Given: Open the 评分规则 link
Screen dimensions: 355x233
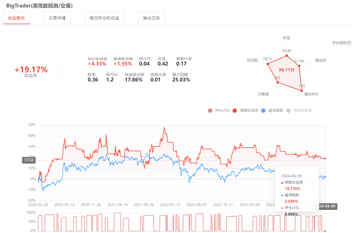Looking at the screenshot, I should [339, 43].
